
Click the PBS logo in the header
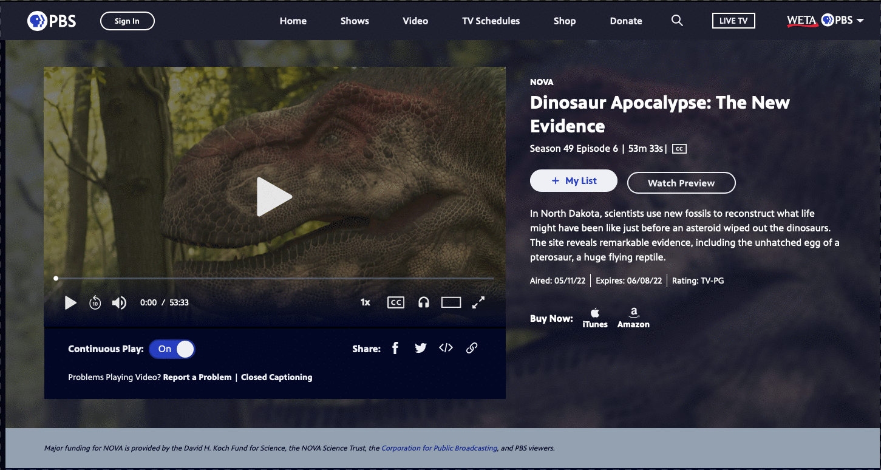point(52,21)
